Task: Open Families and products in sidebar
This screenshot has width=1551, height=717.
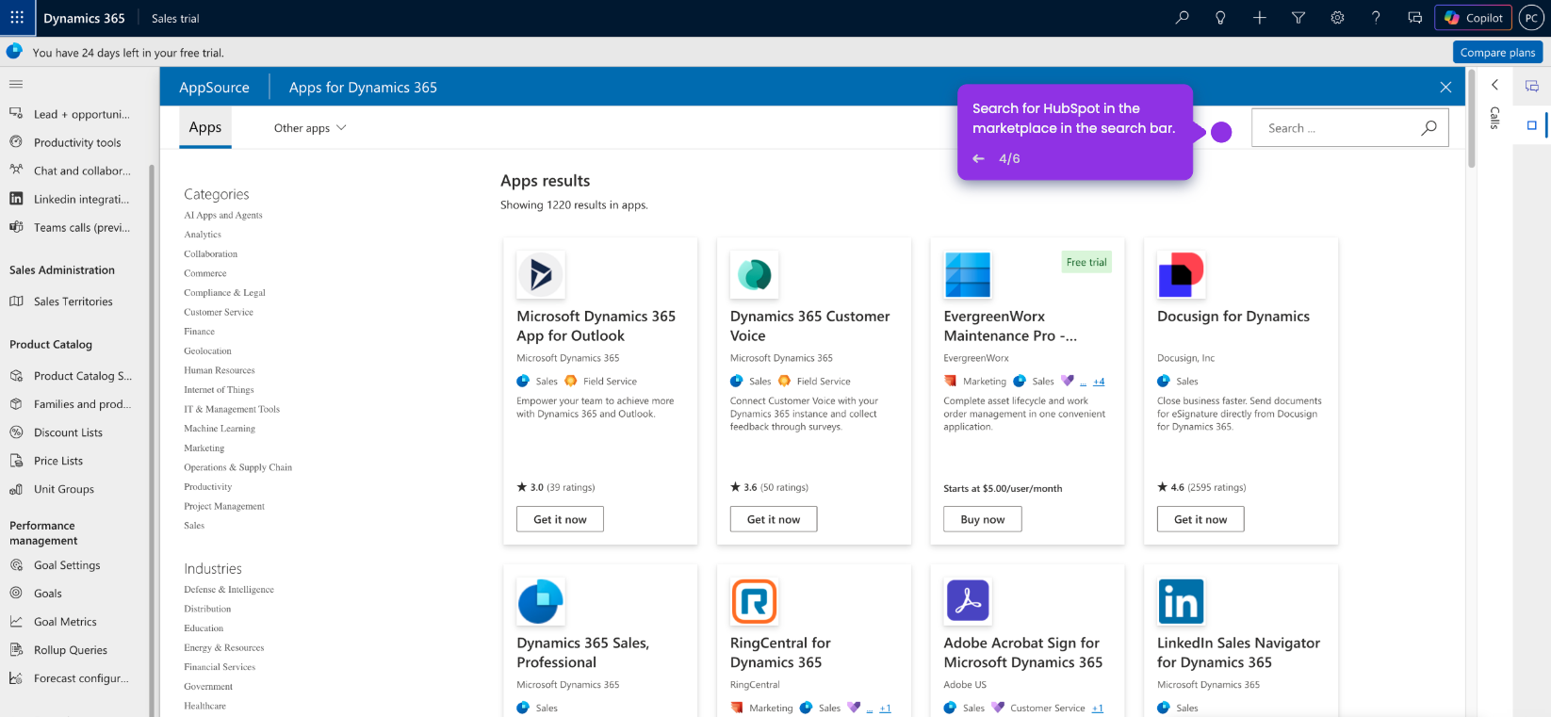Action: pos(70,404)
